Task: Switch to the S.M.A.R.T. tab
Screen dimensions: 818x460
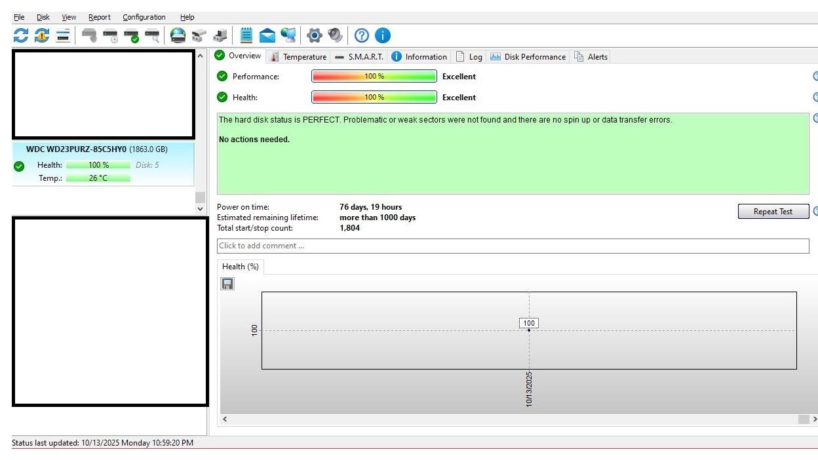Action: [x=359, y=57]
